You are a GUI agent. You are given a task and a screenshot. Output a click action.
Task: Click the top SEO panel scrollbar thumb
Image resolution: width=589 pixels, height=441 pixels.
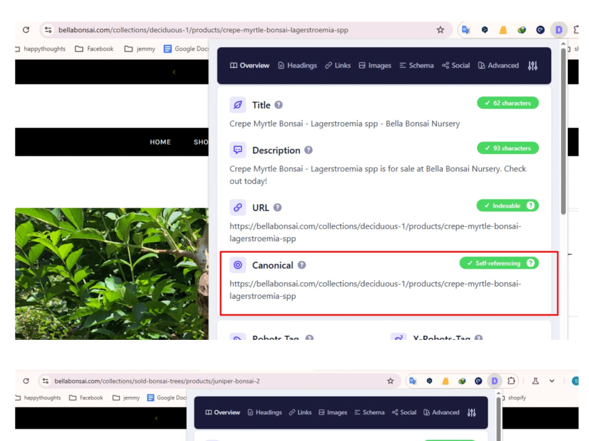tap(563, 131)
